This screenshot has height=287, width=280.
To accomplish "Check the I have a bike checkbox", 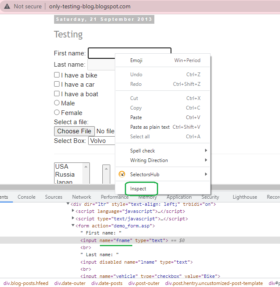I will 57,75.
